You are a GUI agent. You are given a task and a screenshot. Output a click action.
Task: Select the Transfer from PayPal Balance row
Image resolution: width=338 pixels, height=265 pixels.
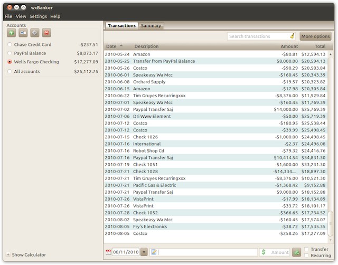[215, 61]
